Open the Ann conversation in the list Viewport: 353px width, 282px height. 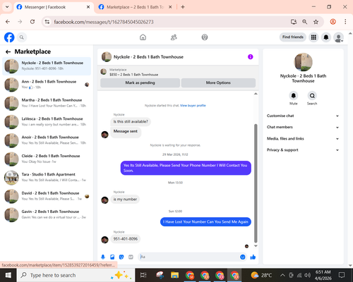click(47, 85)
